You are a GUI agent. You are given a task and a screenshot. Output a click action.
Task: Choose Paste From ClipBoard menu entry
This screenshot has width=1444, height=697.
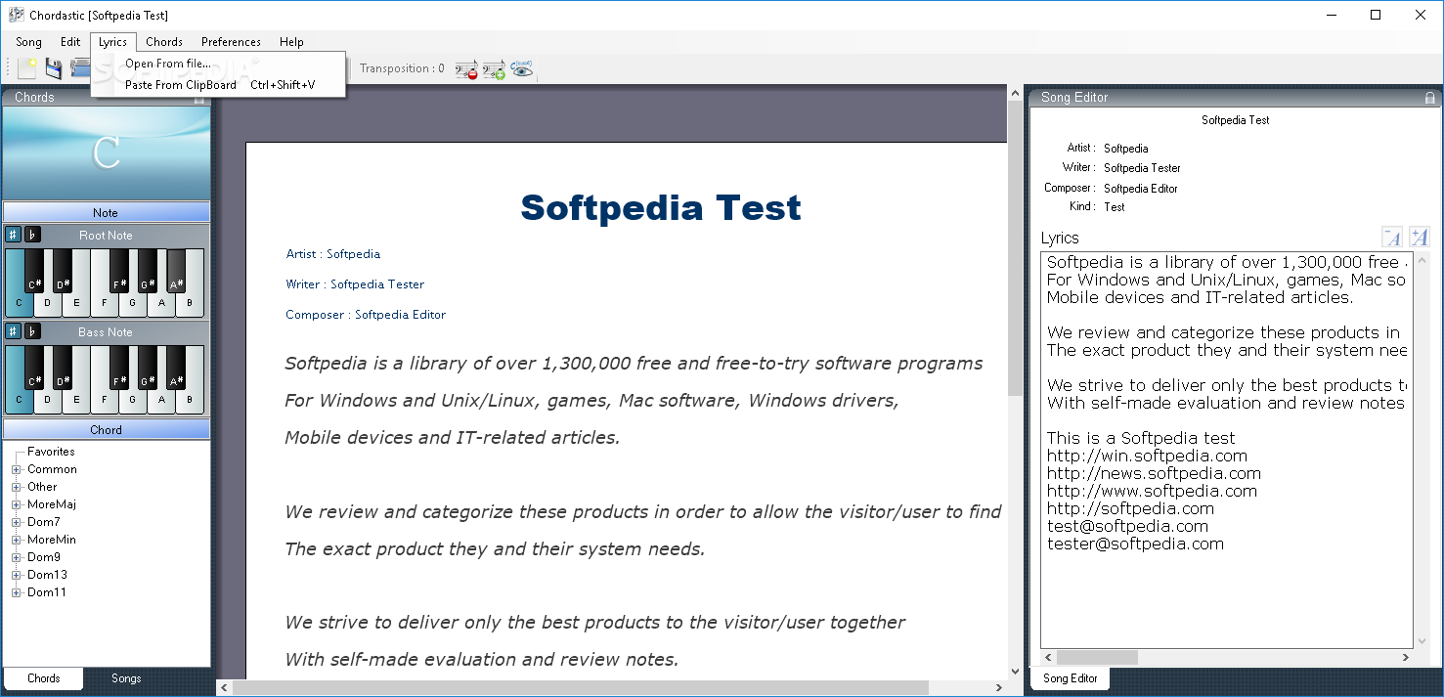coord(218,85)
